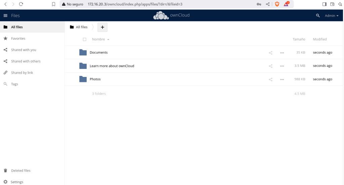Click the Learn more about ownCloud folder icon
The image size is (344, 185).
(x=83, y=66)
